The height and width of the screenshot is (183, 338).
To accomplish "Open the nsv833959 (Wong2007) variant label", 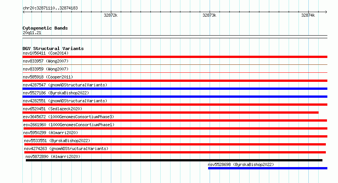I will (46, 69).
